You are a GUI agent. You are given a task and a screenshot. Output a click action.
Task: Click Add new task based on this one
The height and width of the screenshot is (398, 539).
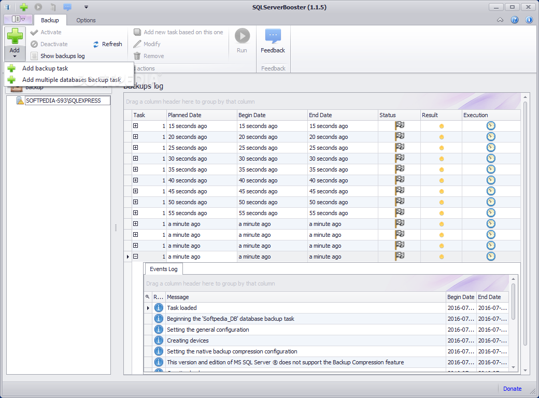click(x=178, y=32)
